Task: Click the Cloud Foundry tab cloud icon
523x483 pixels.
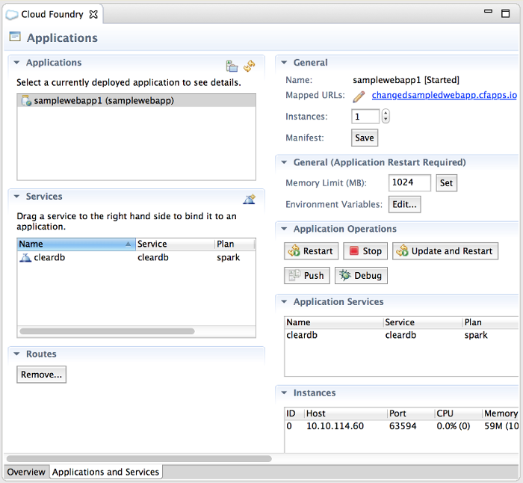Action: click(x=12, y=15)
